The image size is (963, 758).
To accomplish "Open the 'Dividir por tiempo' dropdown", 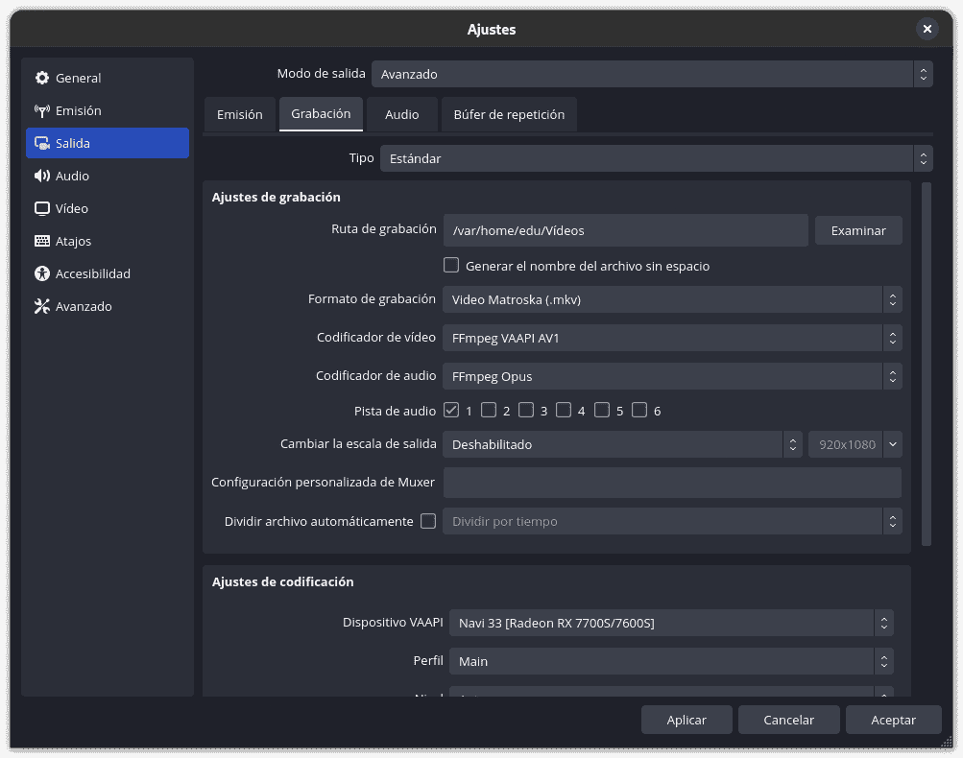I will pyautogui.click(x=672, y=521).
